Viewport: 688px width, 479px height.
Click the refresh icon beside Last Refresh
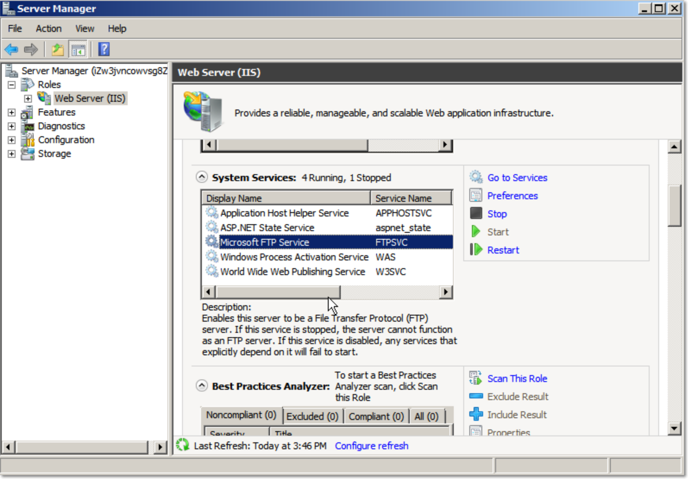(x=183, y=445)
